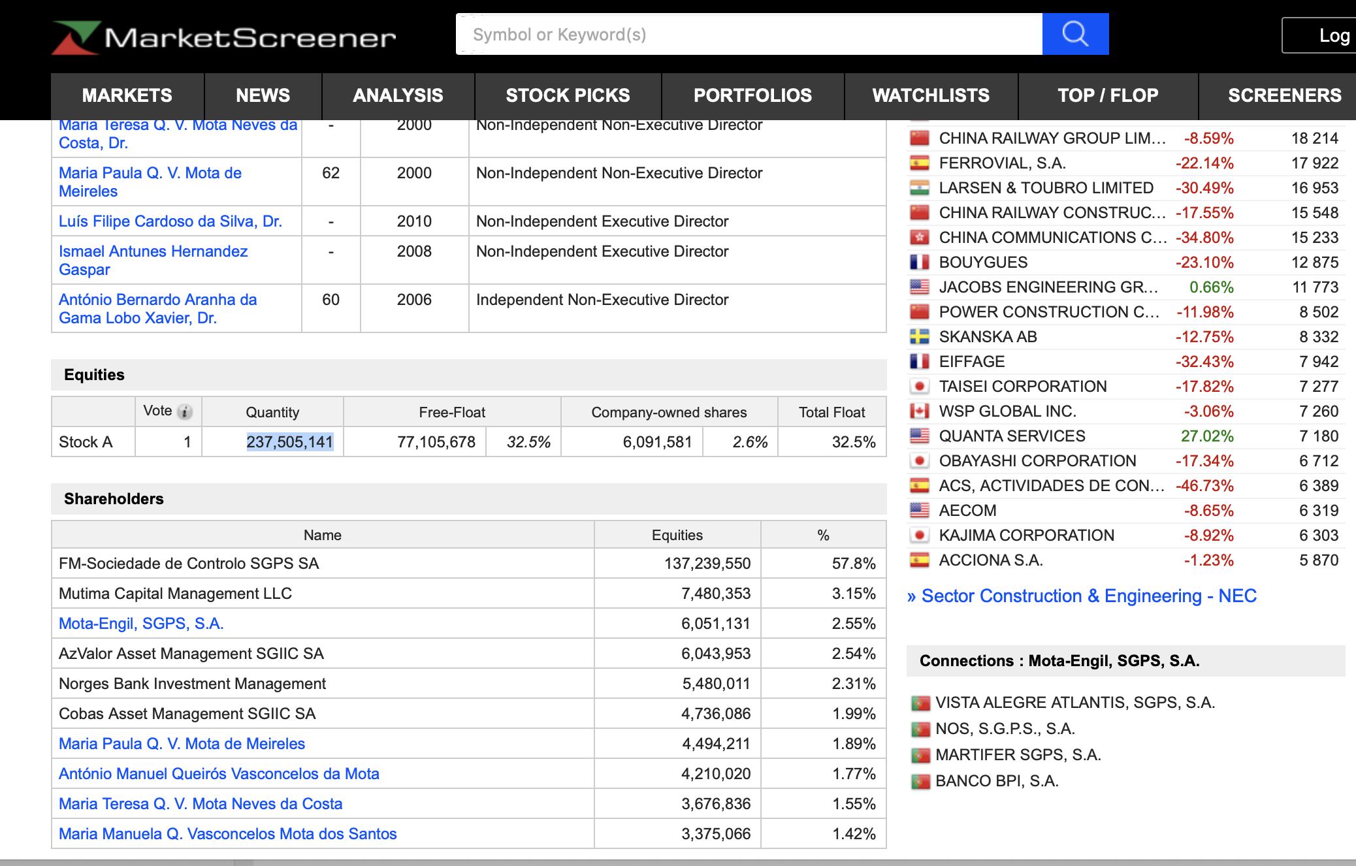This screenshot has width=1356, height=866.
Task: Select QUANTA SERVICES in sector list
Action: pos(1012,436)
